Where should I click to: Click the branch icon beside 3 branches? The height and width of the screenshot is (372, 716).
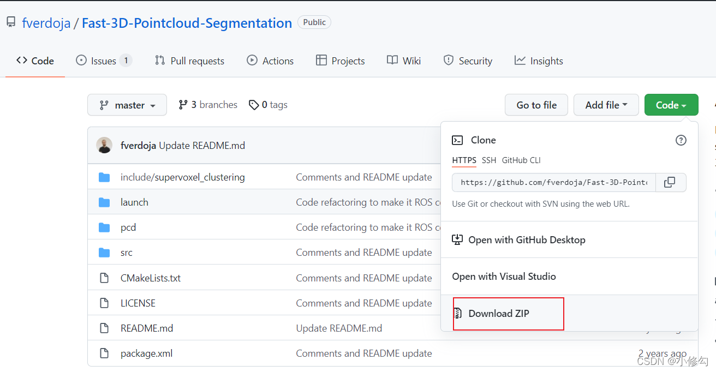point(183,105)
